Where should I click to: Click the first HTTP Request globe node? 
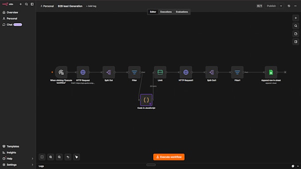point(83,72)
